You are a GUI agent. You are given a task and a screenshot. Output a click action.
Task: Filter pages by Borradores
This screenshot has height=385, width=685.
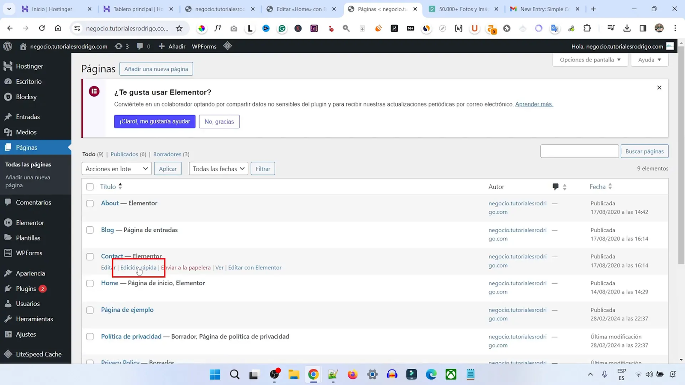(167, 154)
